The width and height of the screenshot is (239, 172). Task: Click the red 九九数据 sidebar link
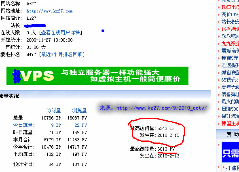coord(230,44)
